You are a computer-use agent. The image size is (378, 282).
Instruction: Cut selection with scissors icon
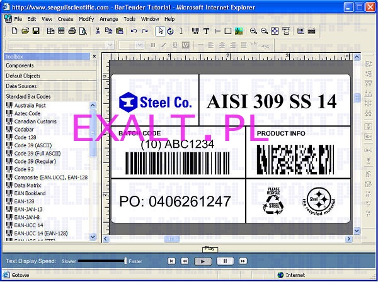(98, 31)
